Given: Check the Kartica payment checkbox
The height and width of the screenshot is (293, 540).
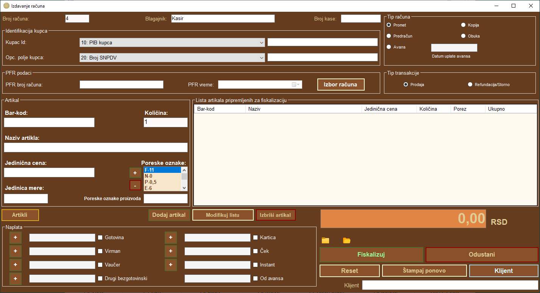Looking at the screenshot, I should [x=256, y=238].
